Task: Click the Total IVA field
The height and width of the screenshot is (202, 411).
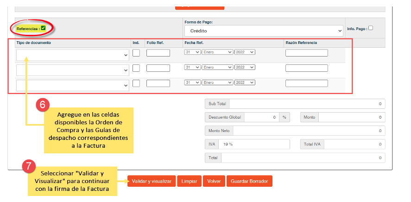Action: [x=354, y=145]
